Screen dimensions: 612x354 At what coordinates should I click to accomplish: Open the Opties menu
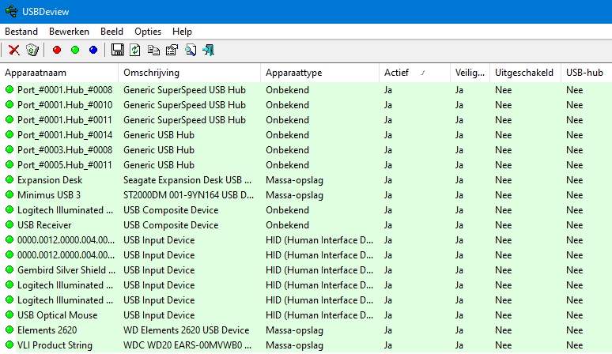[148, 32]
